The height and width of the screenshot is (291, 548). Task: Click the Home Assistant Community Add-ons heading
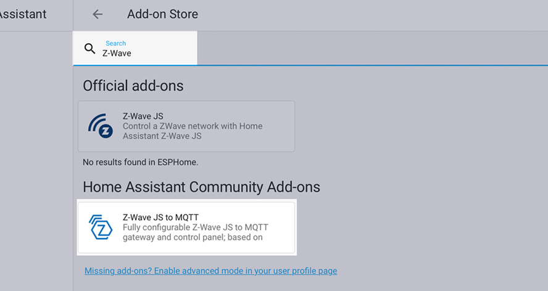click(201, 187)
